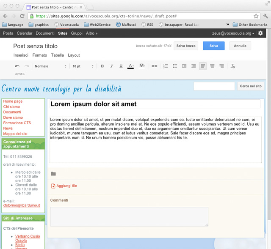Screen dimensions: 271x249
Task: Apply bulleted list formatting
Action: coord(175,66)
